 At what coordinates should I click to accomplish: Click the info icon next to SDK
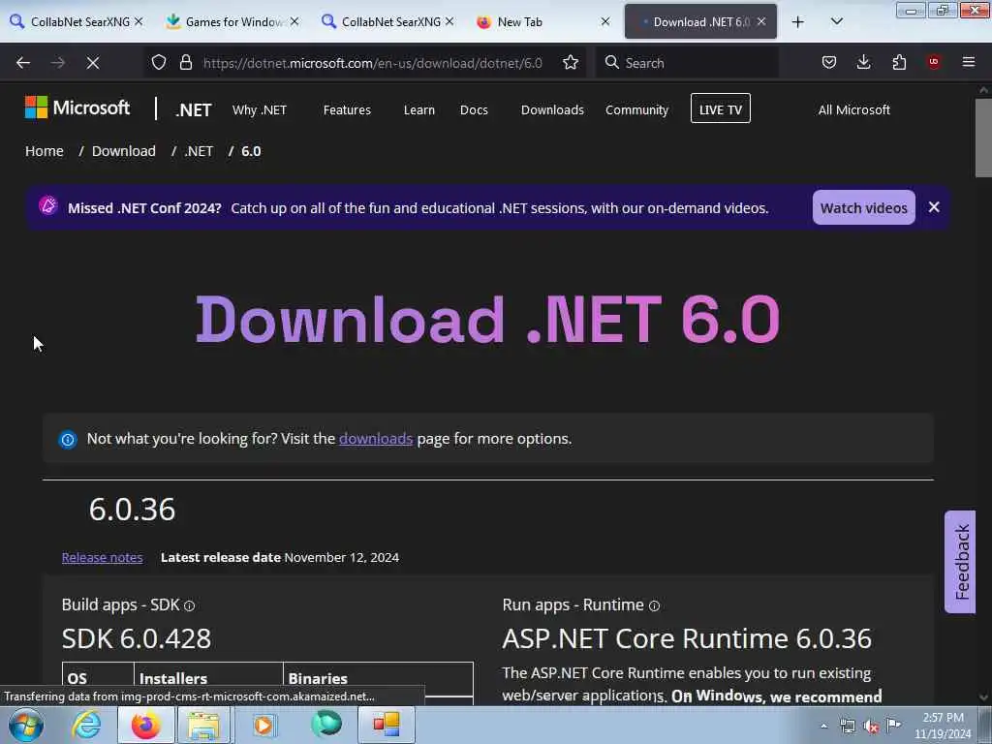point(189,606)
